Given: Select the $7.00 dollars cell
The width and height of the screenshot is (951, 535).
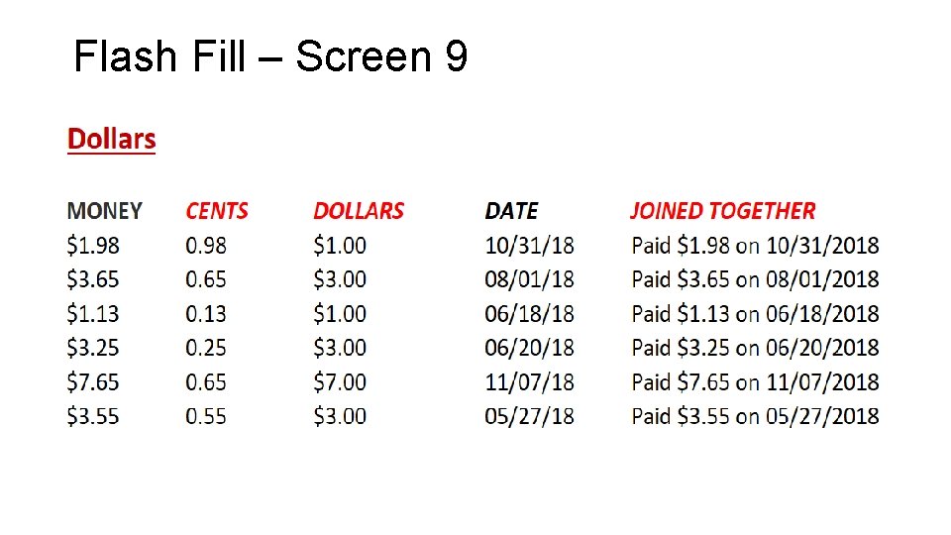Looking at the screenshot, I should coord(340,381).
